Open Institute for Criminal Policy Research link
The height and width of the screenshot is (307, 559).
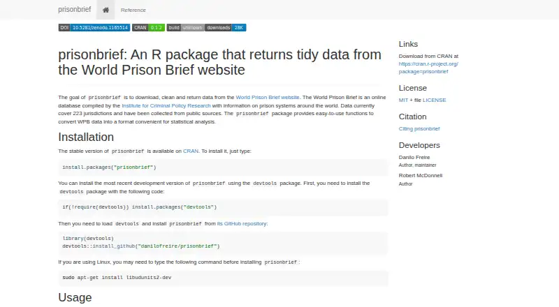pos(166,106)
